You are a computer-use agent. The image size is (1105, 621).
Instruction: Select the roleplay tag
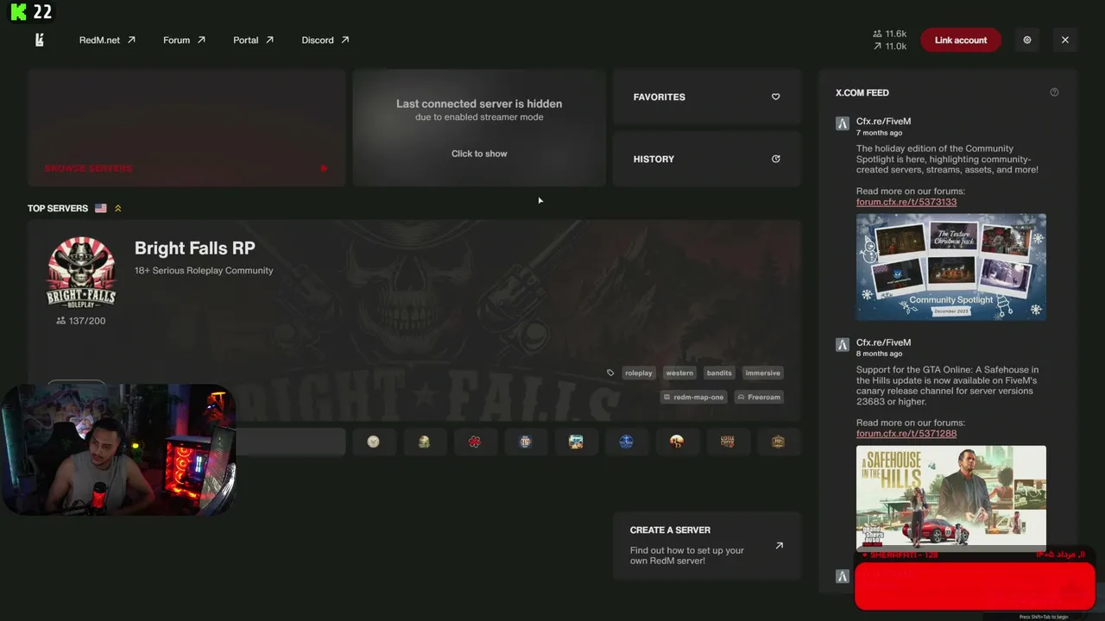[x=639, y=373]
